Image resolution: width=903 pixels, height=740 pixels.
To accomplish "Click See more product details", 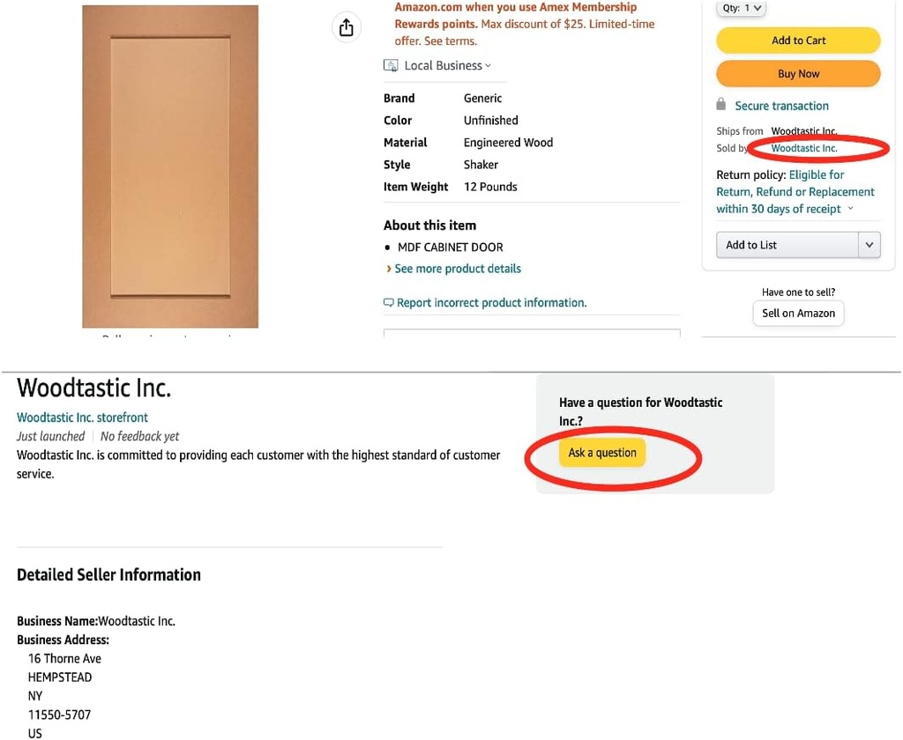I will 457,269.
